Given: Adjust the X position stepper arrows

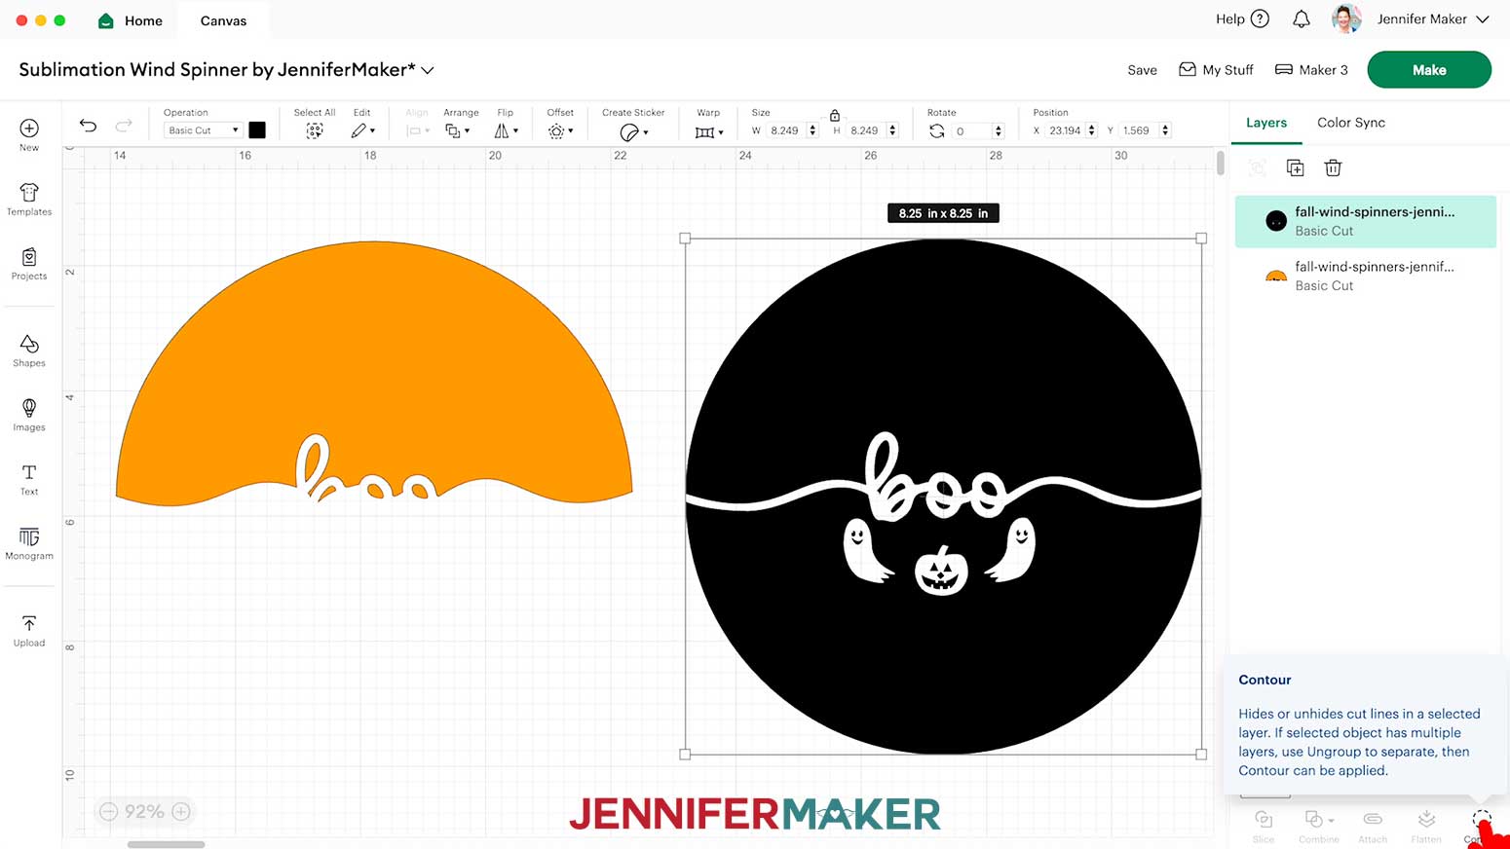Looking at the screenshot, I should [x=1091, y=130].
